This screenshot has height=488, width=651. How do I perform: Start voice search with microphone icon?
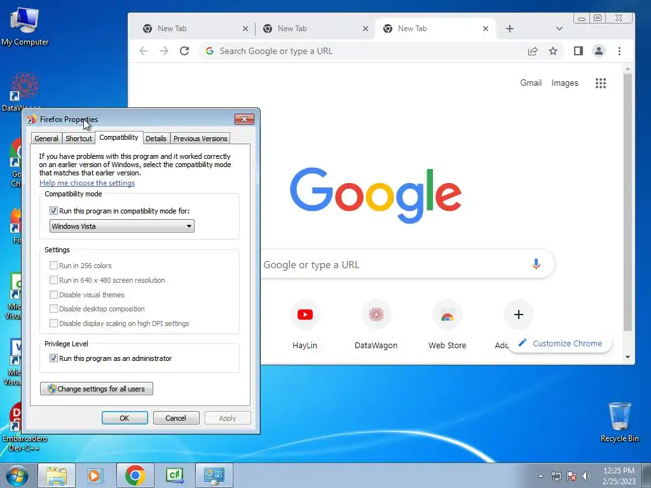(536, 264)
